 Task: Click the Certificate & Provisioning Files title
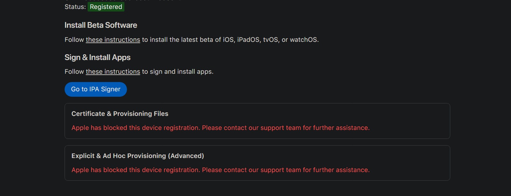(120, 114)
